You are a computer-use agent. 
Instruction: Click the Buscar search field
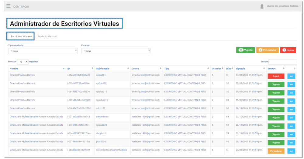coord(282,62)
